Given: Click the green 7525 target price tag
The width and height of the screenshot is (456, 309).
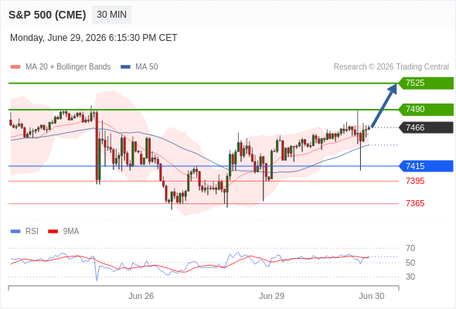Looking at the screenshot, I should 426,83.
